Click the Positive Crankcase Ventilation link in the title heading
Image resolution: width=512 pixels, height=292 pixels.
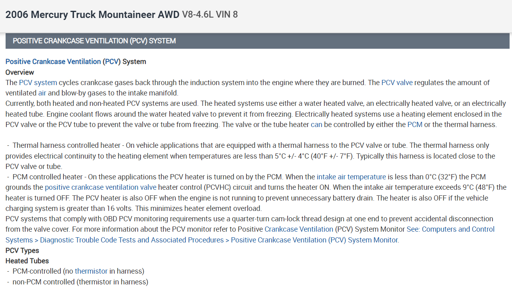coord(53,62)
